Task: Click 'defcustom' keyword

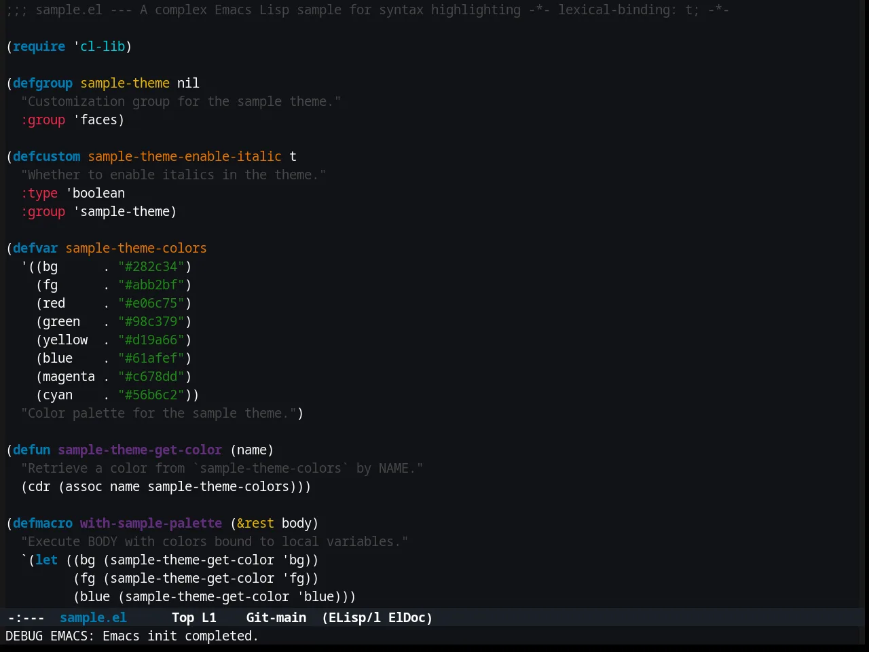Action: click(46, 156)
